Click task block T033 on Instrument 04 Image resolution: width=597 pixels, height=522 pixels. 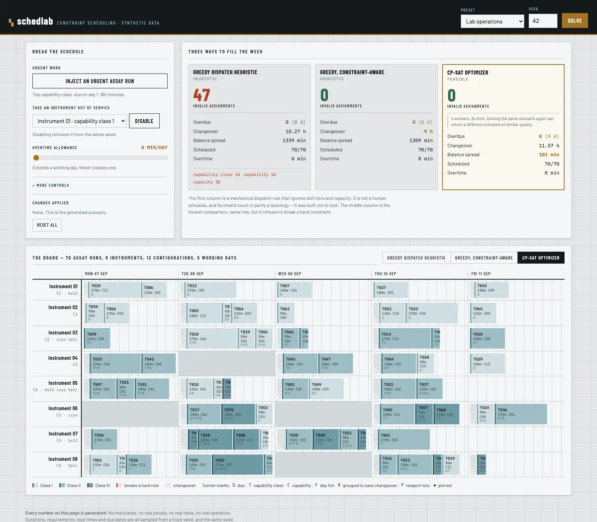coord(116,363)
